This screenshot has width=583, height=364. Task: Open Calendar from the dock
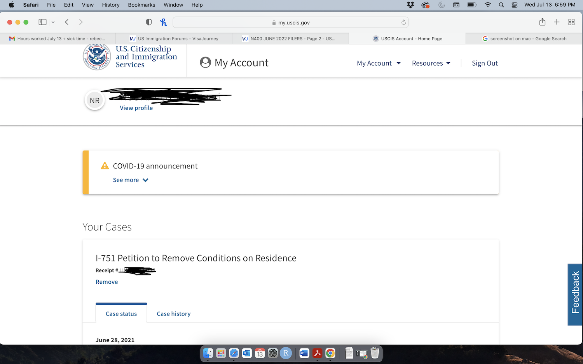pos(260,353)
